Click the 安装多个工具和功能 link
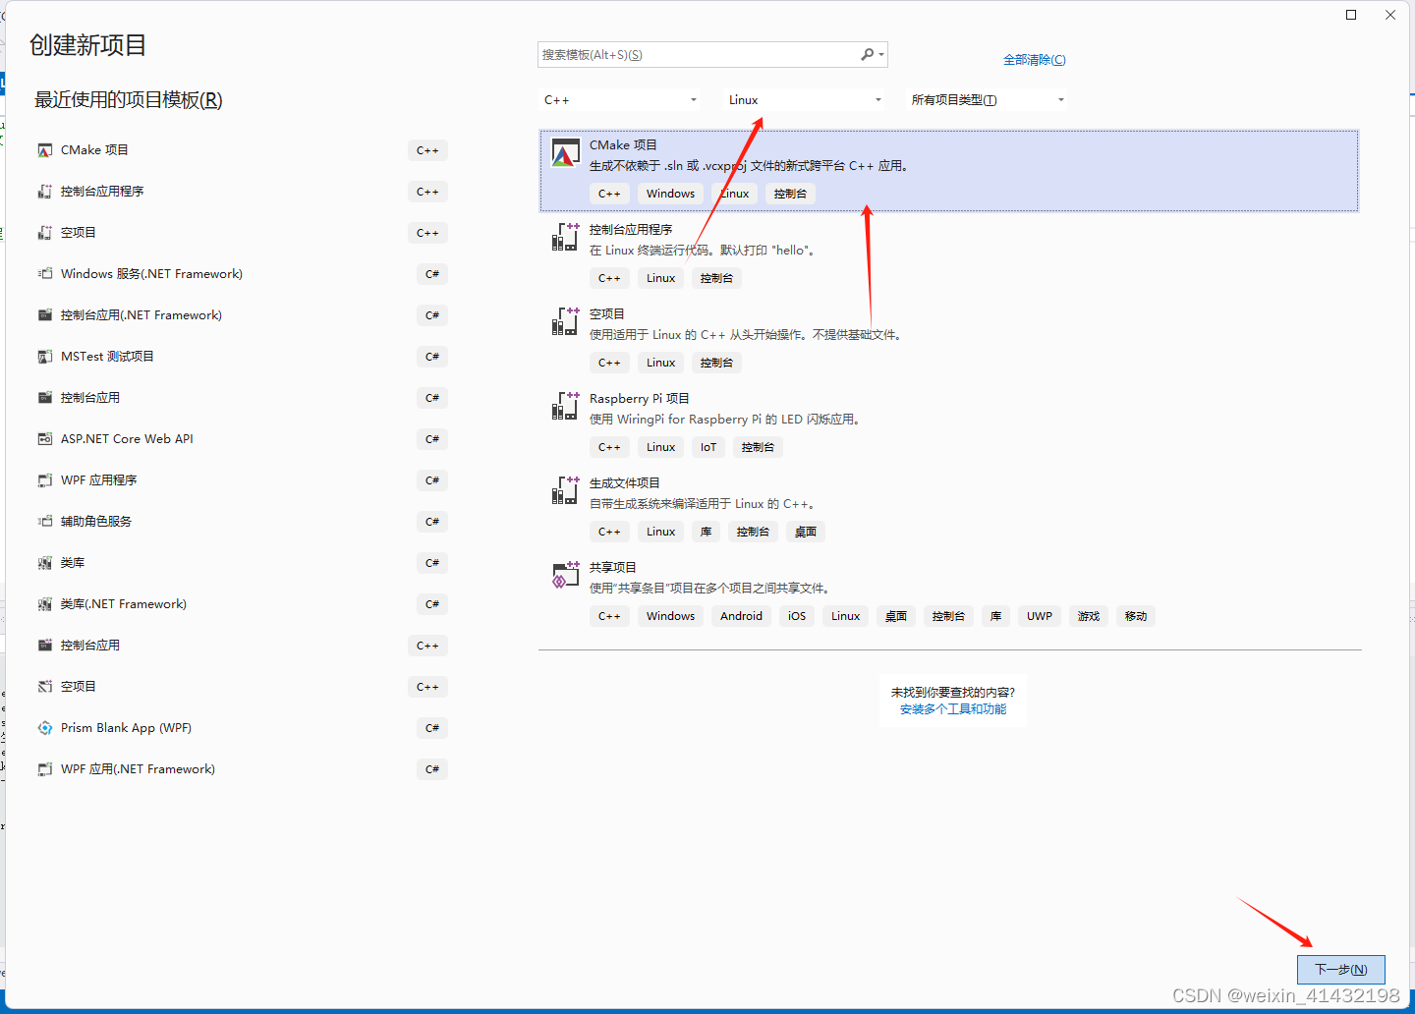The height and width of the screenshot is (1014, 1415). (952, 708)
